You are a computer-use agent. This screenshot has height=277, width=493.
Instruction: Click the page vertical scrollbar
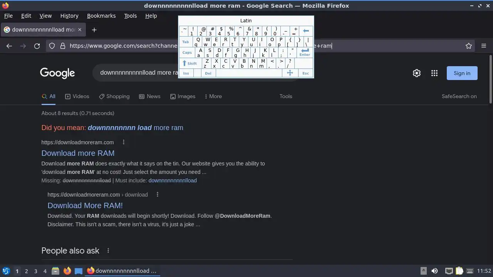[x=490, y=79]
